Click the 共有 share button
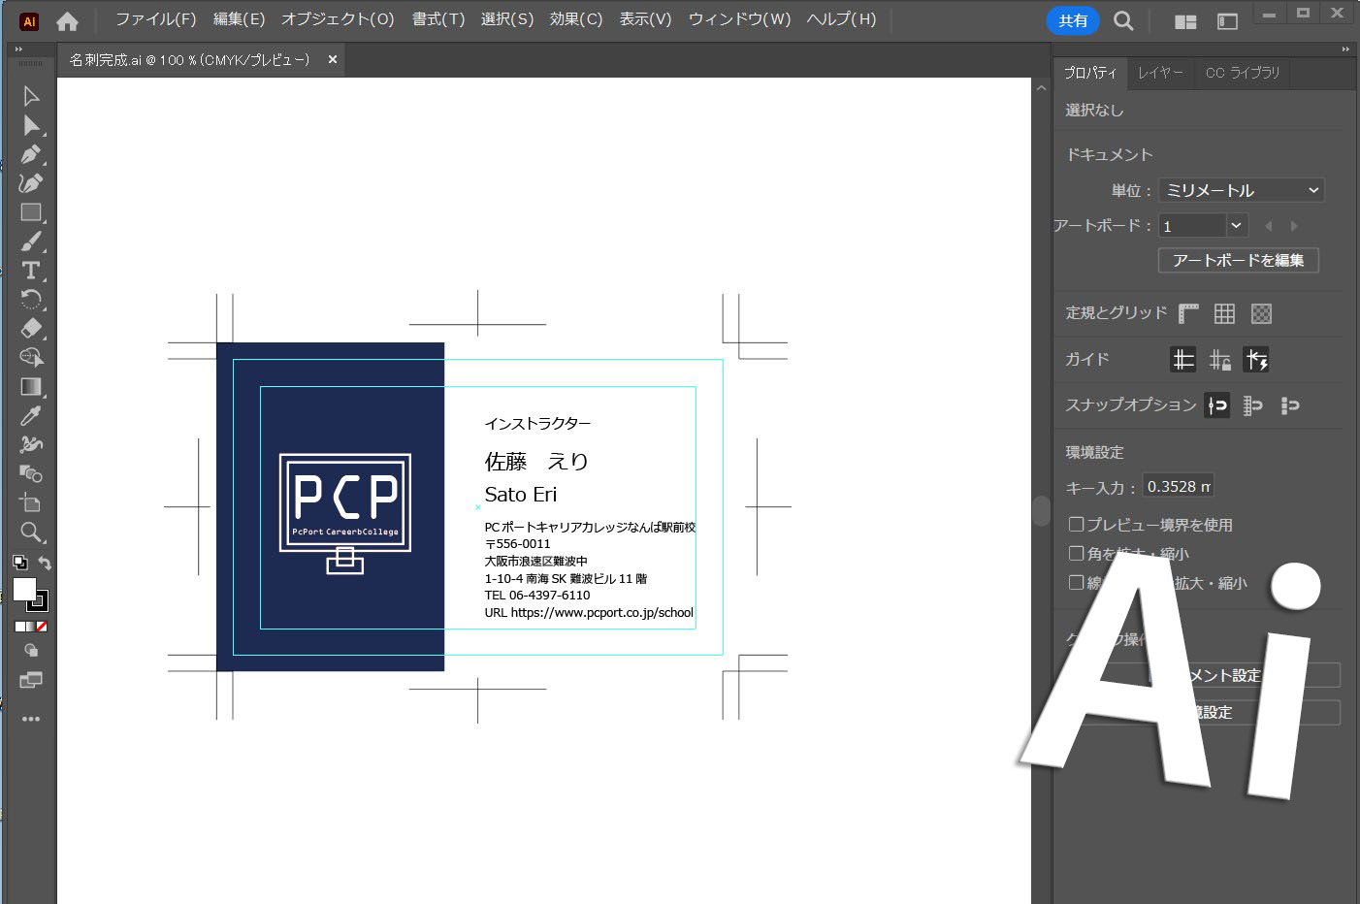This screenshot has width=1360, height=904. point(1073,20)
